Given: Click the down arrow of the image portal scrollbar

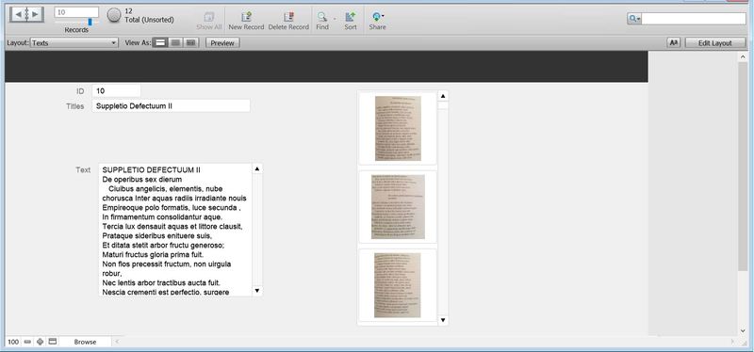Looking at the screenshot, I should pos(443,320).
